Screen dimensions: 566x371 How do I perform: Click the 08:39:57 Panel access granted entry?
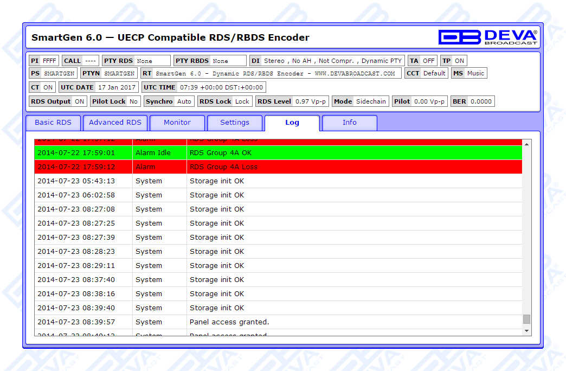pos(278,322)
